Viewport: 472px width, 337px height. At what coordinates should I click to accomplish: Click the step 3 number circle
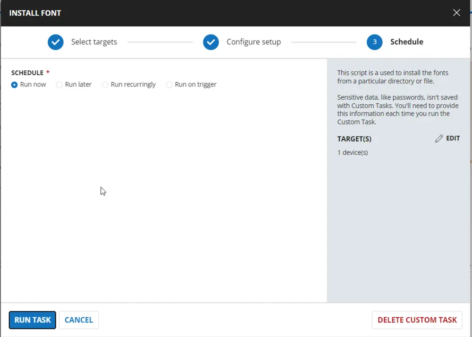pyautogui.click(x=374, y=42)
